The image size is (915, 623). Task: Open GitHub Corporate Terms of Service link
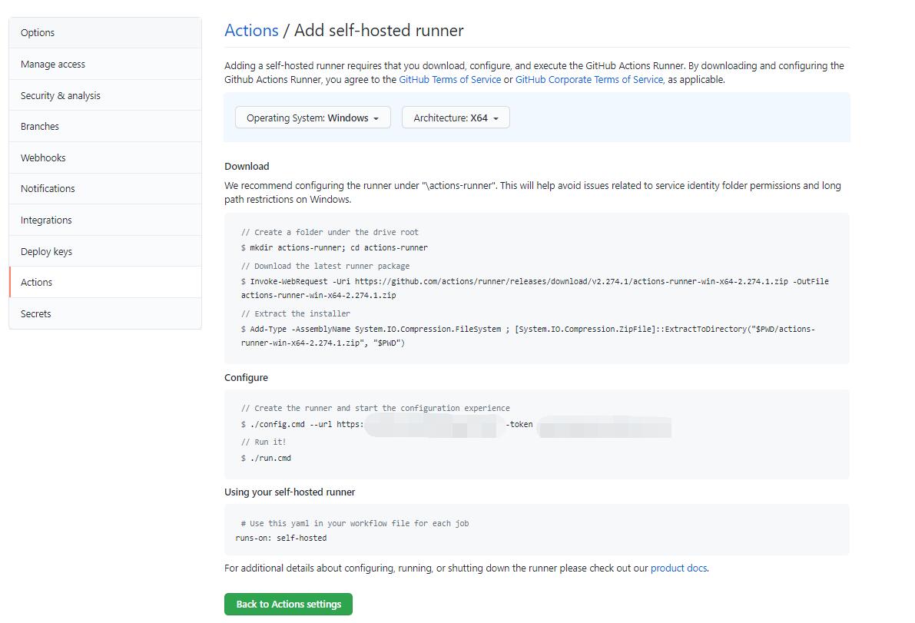tap(589, 80)
